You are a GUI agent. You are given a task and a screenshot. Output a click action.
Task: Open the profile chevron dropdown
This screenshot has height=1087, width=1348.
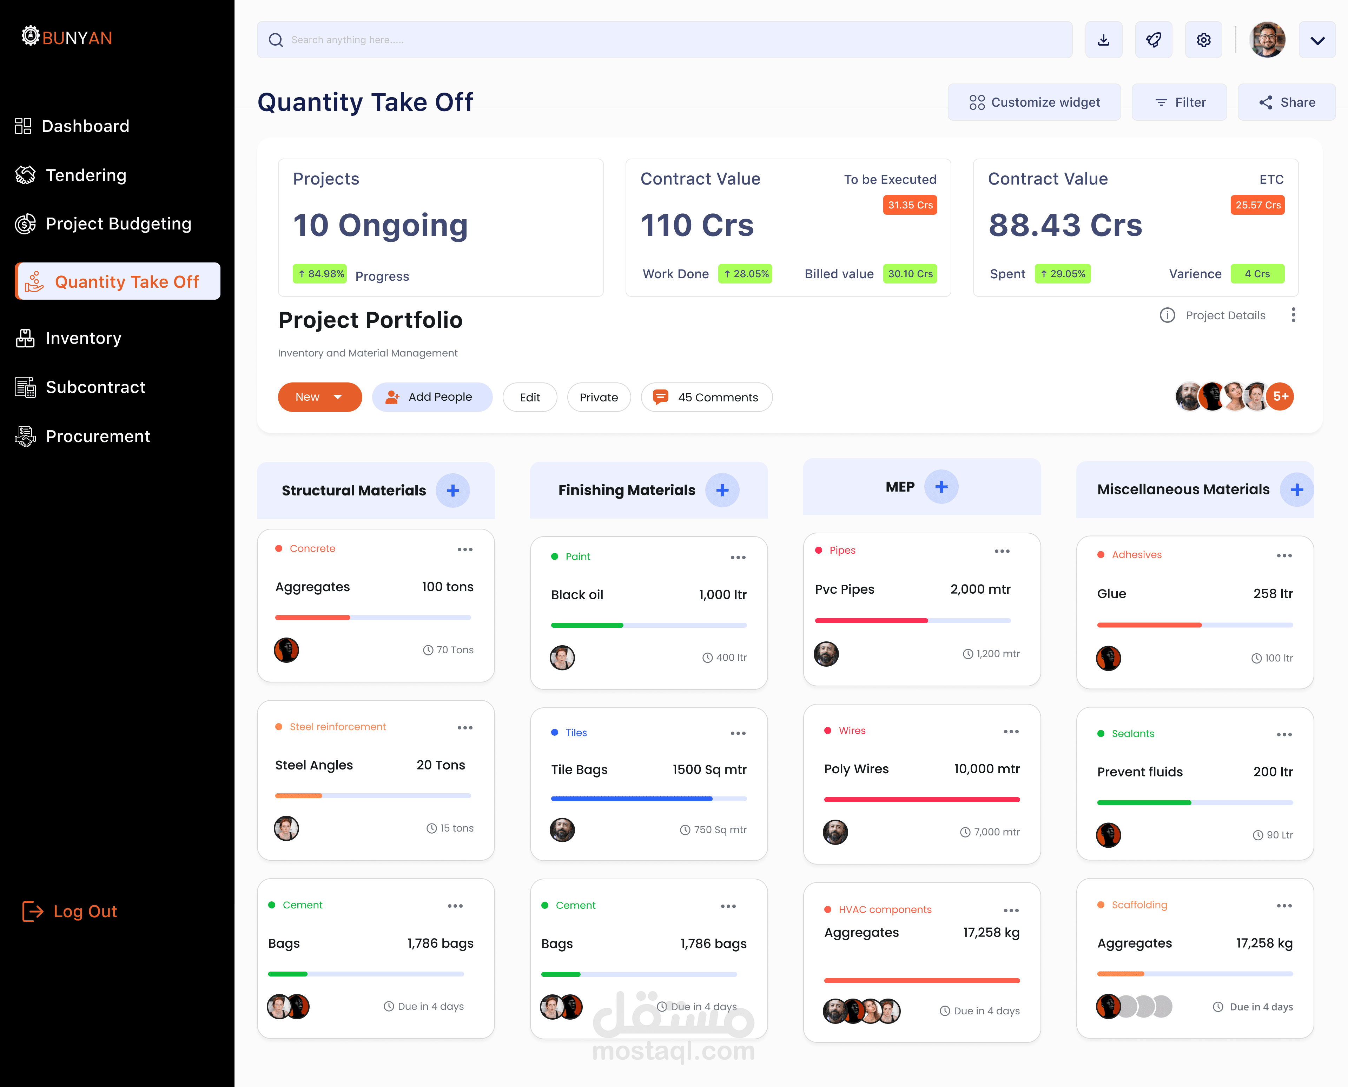pos(1317,40)
